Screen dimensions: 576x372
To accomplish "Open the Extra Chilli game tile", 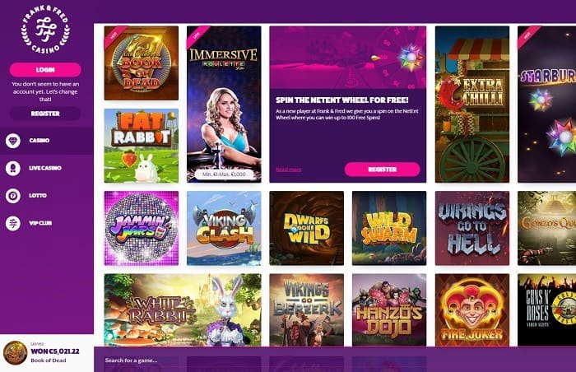I will [x=472, y=104].
